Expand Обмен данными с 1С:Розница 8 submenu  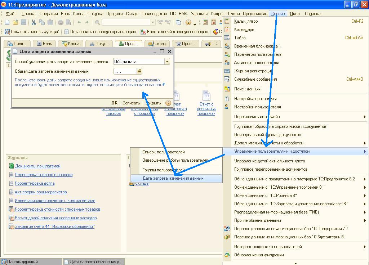(x=295, y=196)
